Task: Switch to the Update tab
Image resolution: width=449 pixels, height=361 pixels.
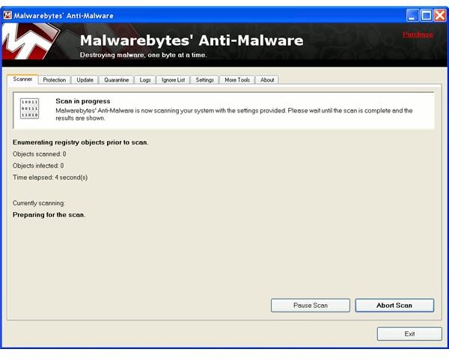Action: pos(85,80)
